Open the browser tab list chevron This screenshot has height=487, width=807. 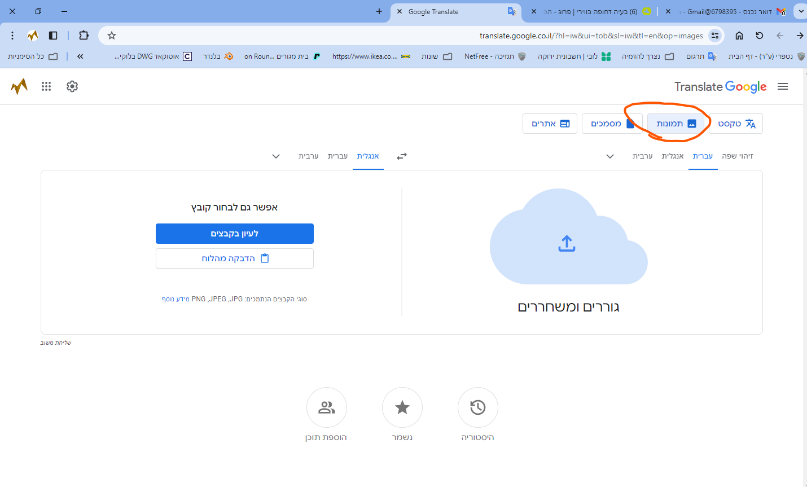(800, 11)
